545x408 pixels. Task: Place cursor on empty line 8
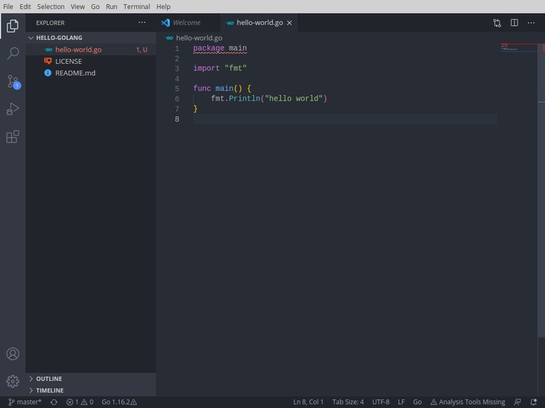(345, 120)
